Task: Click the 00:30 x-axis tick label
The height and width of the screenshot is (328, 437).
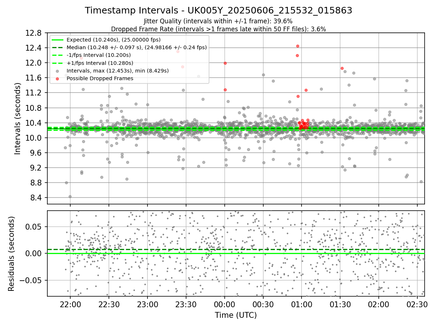Action: pos(263,305)
